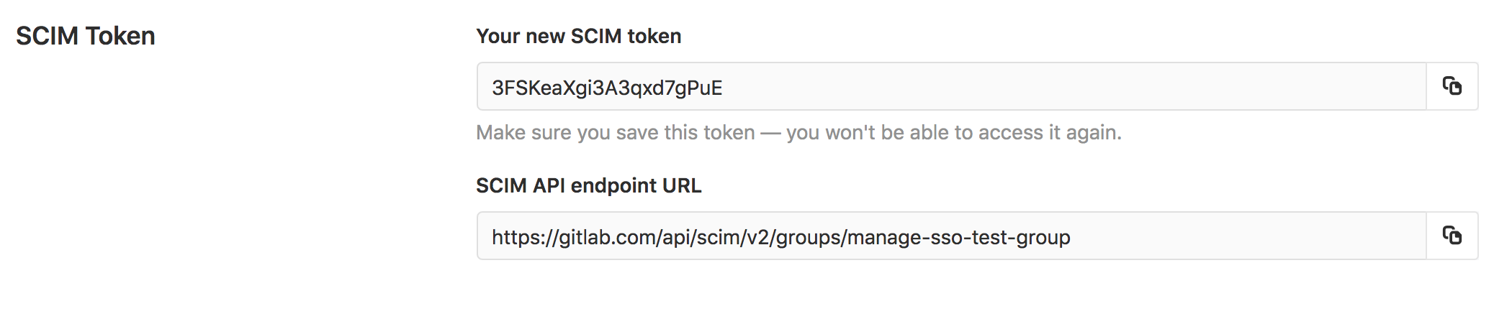The width and height of the screenshot is (1512, 319).
Task: Click the "Make sure you save this token" hint
Action: coord(615,133)
